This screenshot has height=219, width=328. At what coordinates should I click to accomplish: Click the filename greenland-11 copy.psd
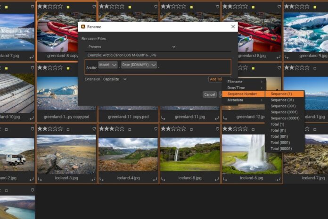(x=128, y=117)
